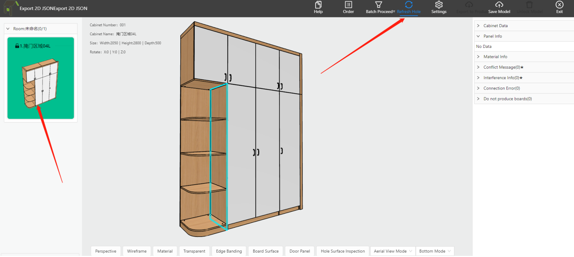Viewport: 574px width, 257px height.
Task: Click the lock icon on cabinet card
Action: coord(17,46)
